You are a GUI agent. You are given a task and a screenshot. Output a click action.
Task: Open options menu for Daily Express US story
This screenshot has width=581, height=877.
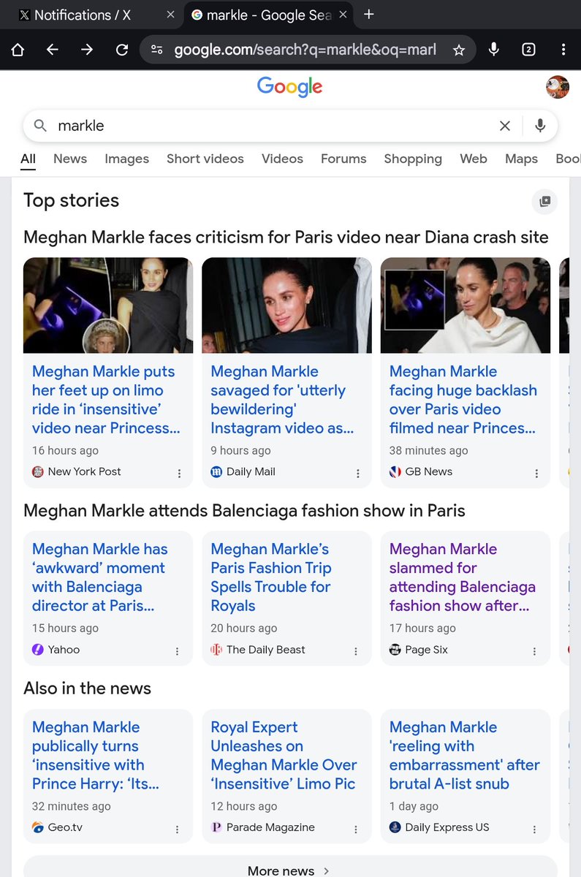tap(534, 829)
